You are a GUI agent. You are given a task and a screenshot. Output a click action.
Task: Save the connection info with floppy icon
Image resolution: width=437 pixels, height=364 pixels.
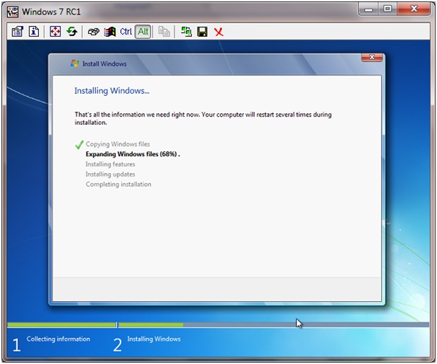(x=203, y=32)
